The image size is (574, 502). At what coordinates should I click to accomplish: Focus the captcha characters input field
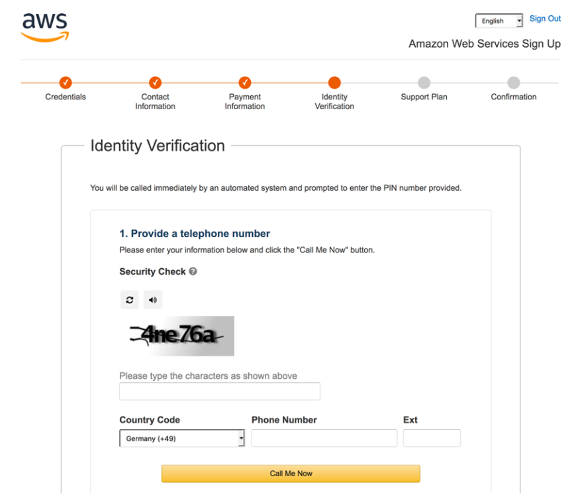pyautogui.click(x=219, y=391)
